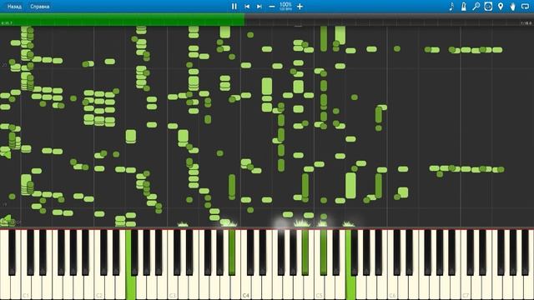
Task: Open the magnifier zoom tool
Action: [476, 7]
